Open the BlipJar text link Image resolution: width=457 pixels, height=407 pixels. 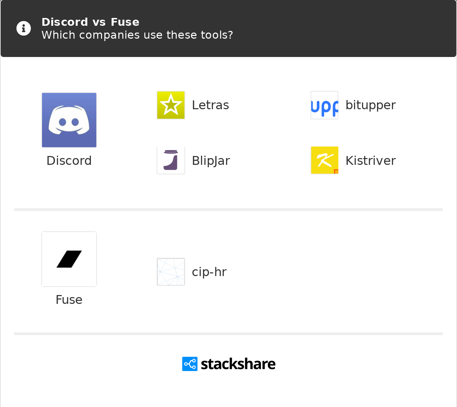point(211,160)
